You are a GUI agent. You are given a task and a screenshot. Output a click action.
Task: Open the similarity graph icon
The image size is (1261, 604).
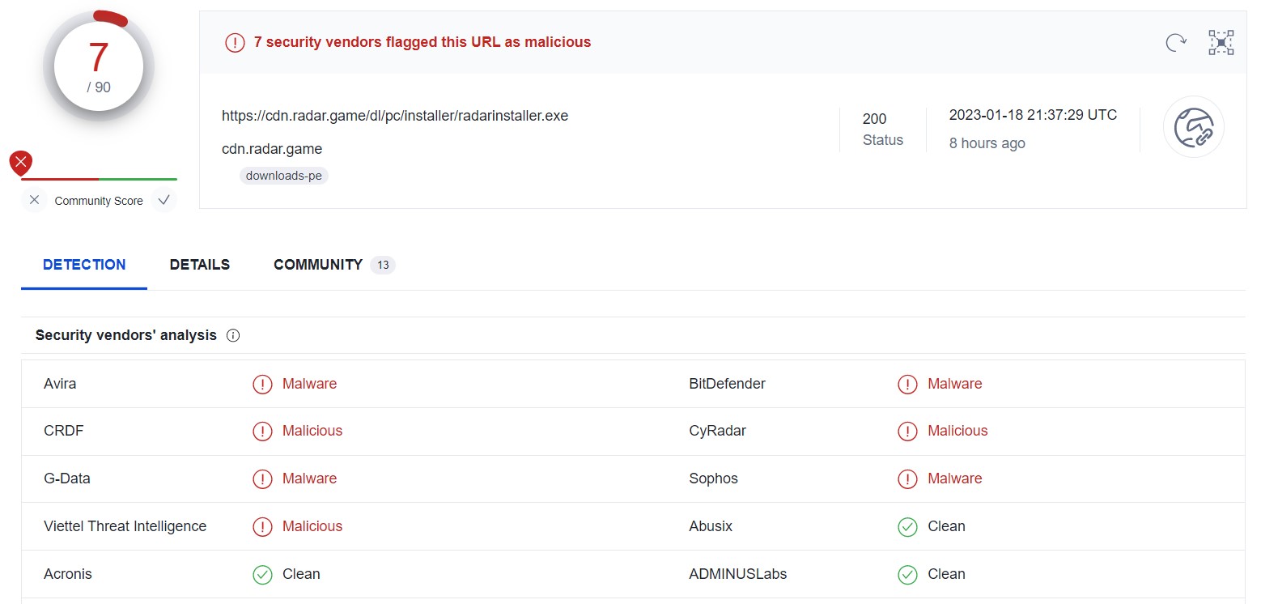pyautogui.click(x=1221, y=42)
